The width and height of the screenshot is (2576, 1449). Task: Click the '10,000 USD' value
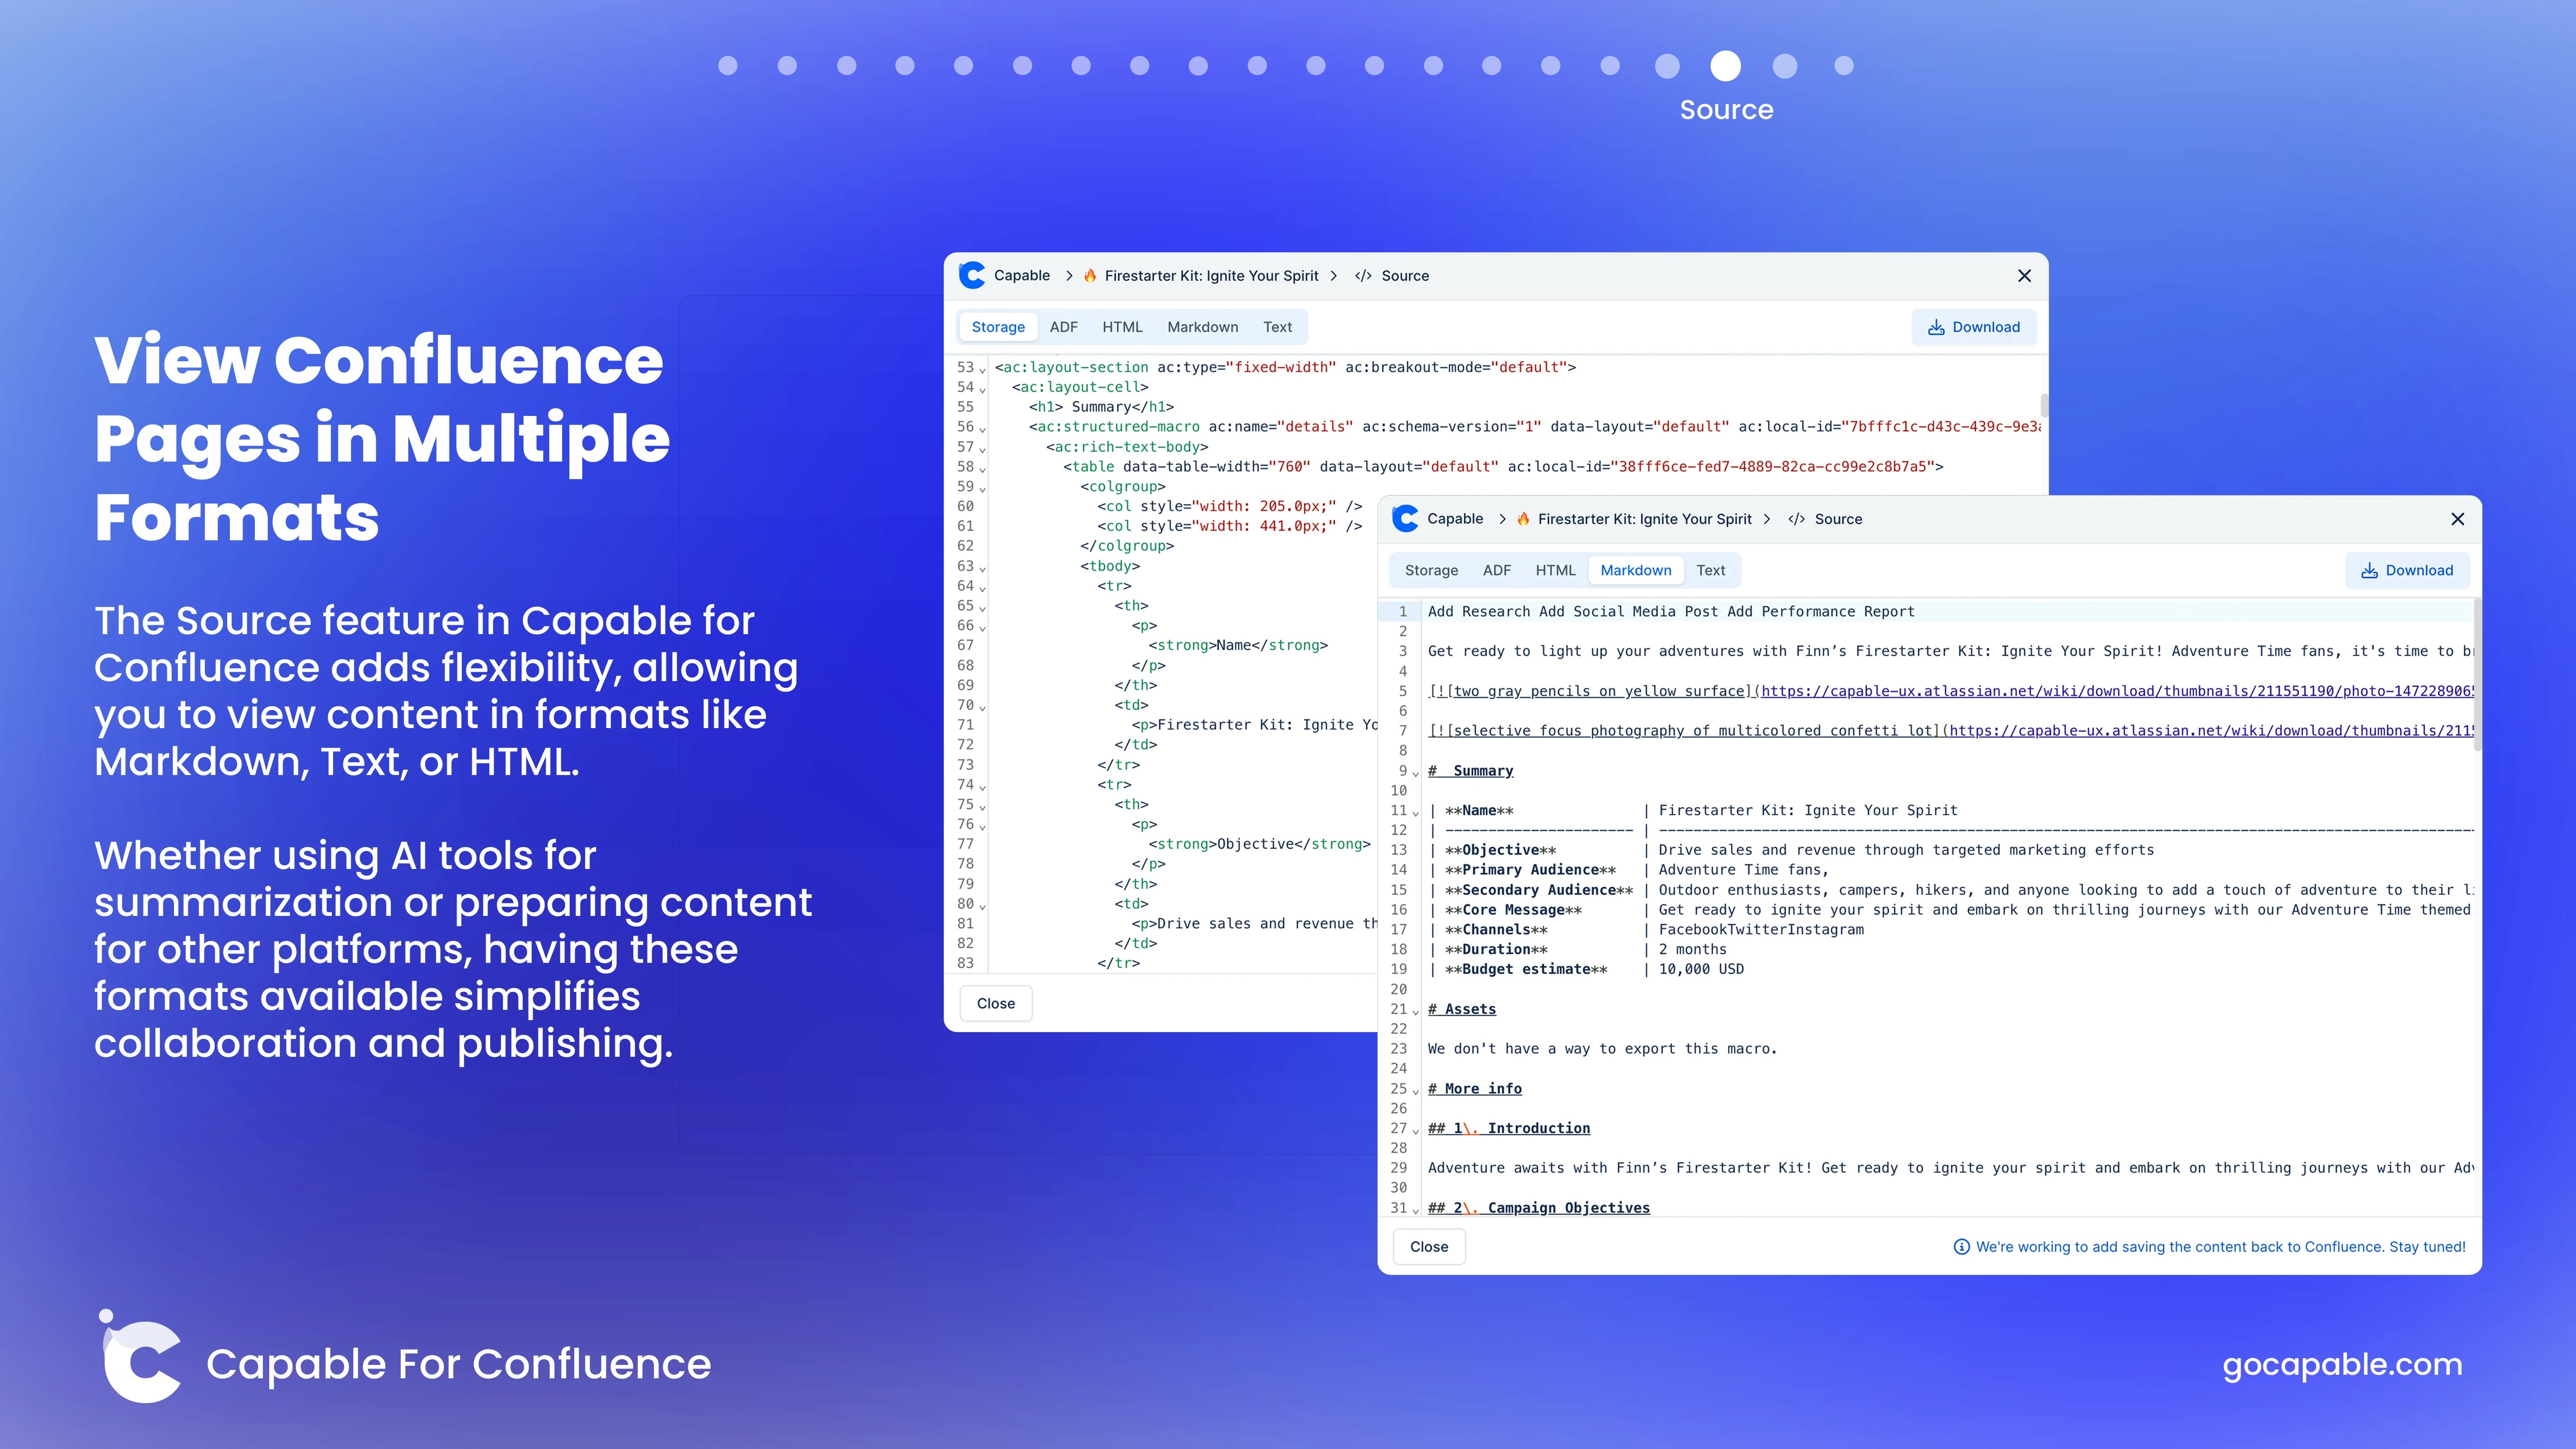(1701, 969)
